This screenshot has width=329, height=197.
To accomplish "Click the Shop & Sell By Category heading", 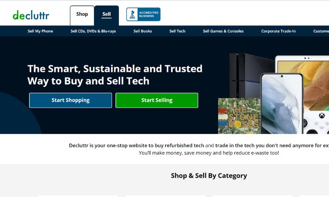I will pyautogui.click(x=209, y=176).
